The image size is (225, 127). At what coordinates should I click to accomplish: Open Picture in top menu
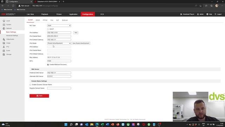pos(59,14)
